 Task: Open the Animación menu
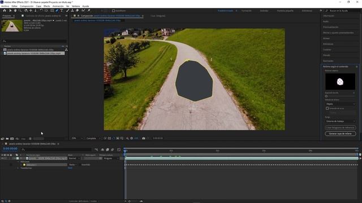coord(58,6)
